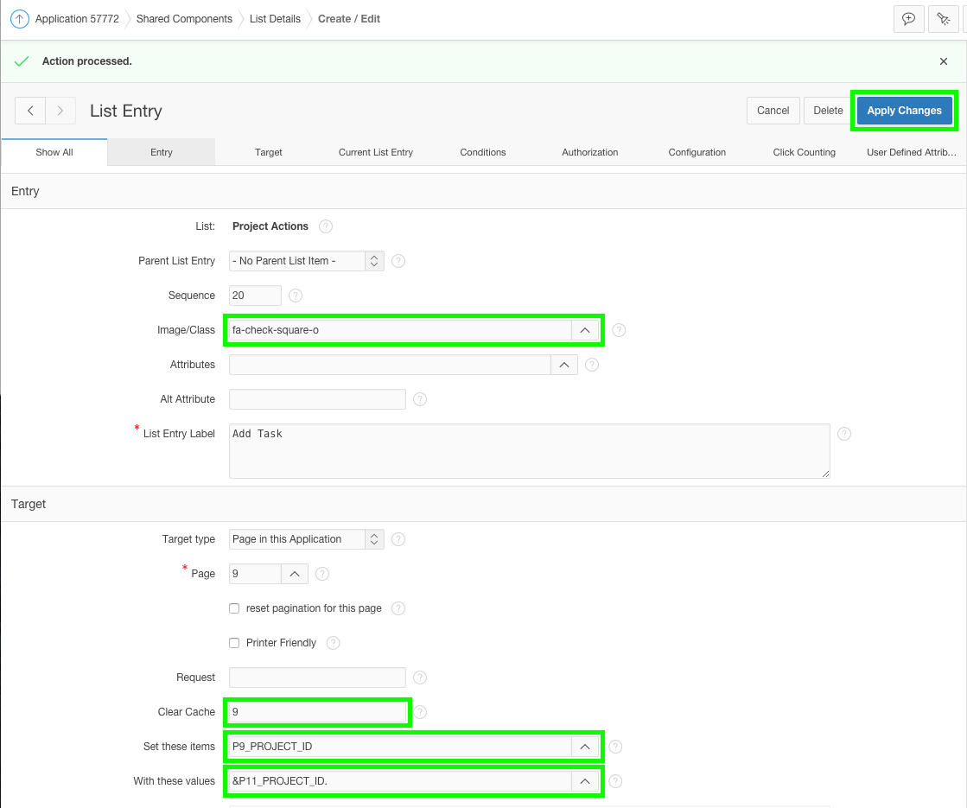Click the up-arrow icon beside Application 57772

[x=19, y=18]
